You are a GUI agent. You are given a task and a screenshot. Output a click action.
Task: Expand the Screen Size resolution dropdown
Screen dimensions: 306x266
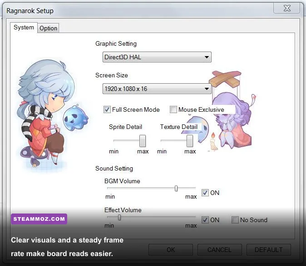point(157,89)
